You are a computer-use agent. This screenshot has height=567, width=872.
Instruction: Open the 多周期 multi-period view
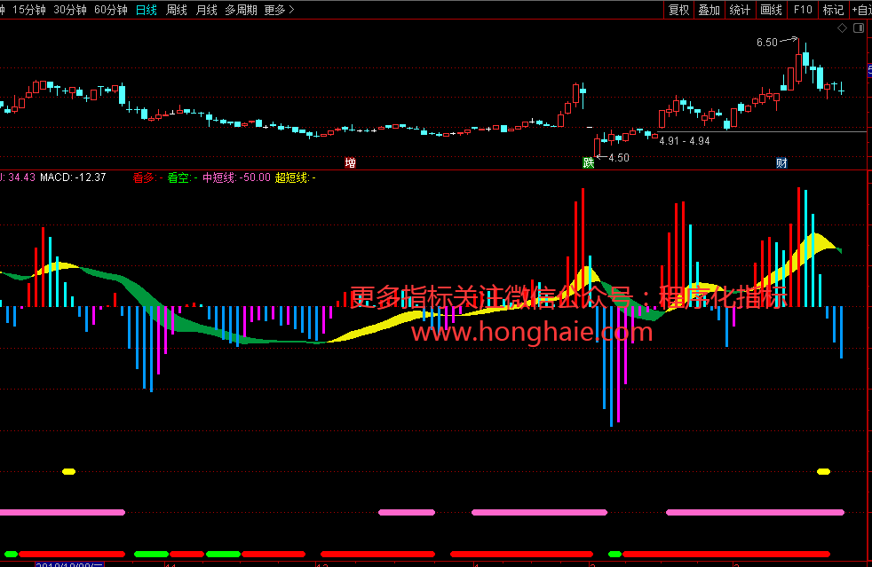click(241, 10)
